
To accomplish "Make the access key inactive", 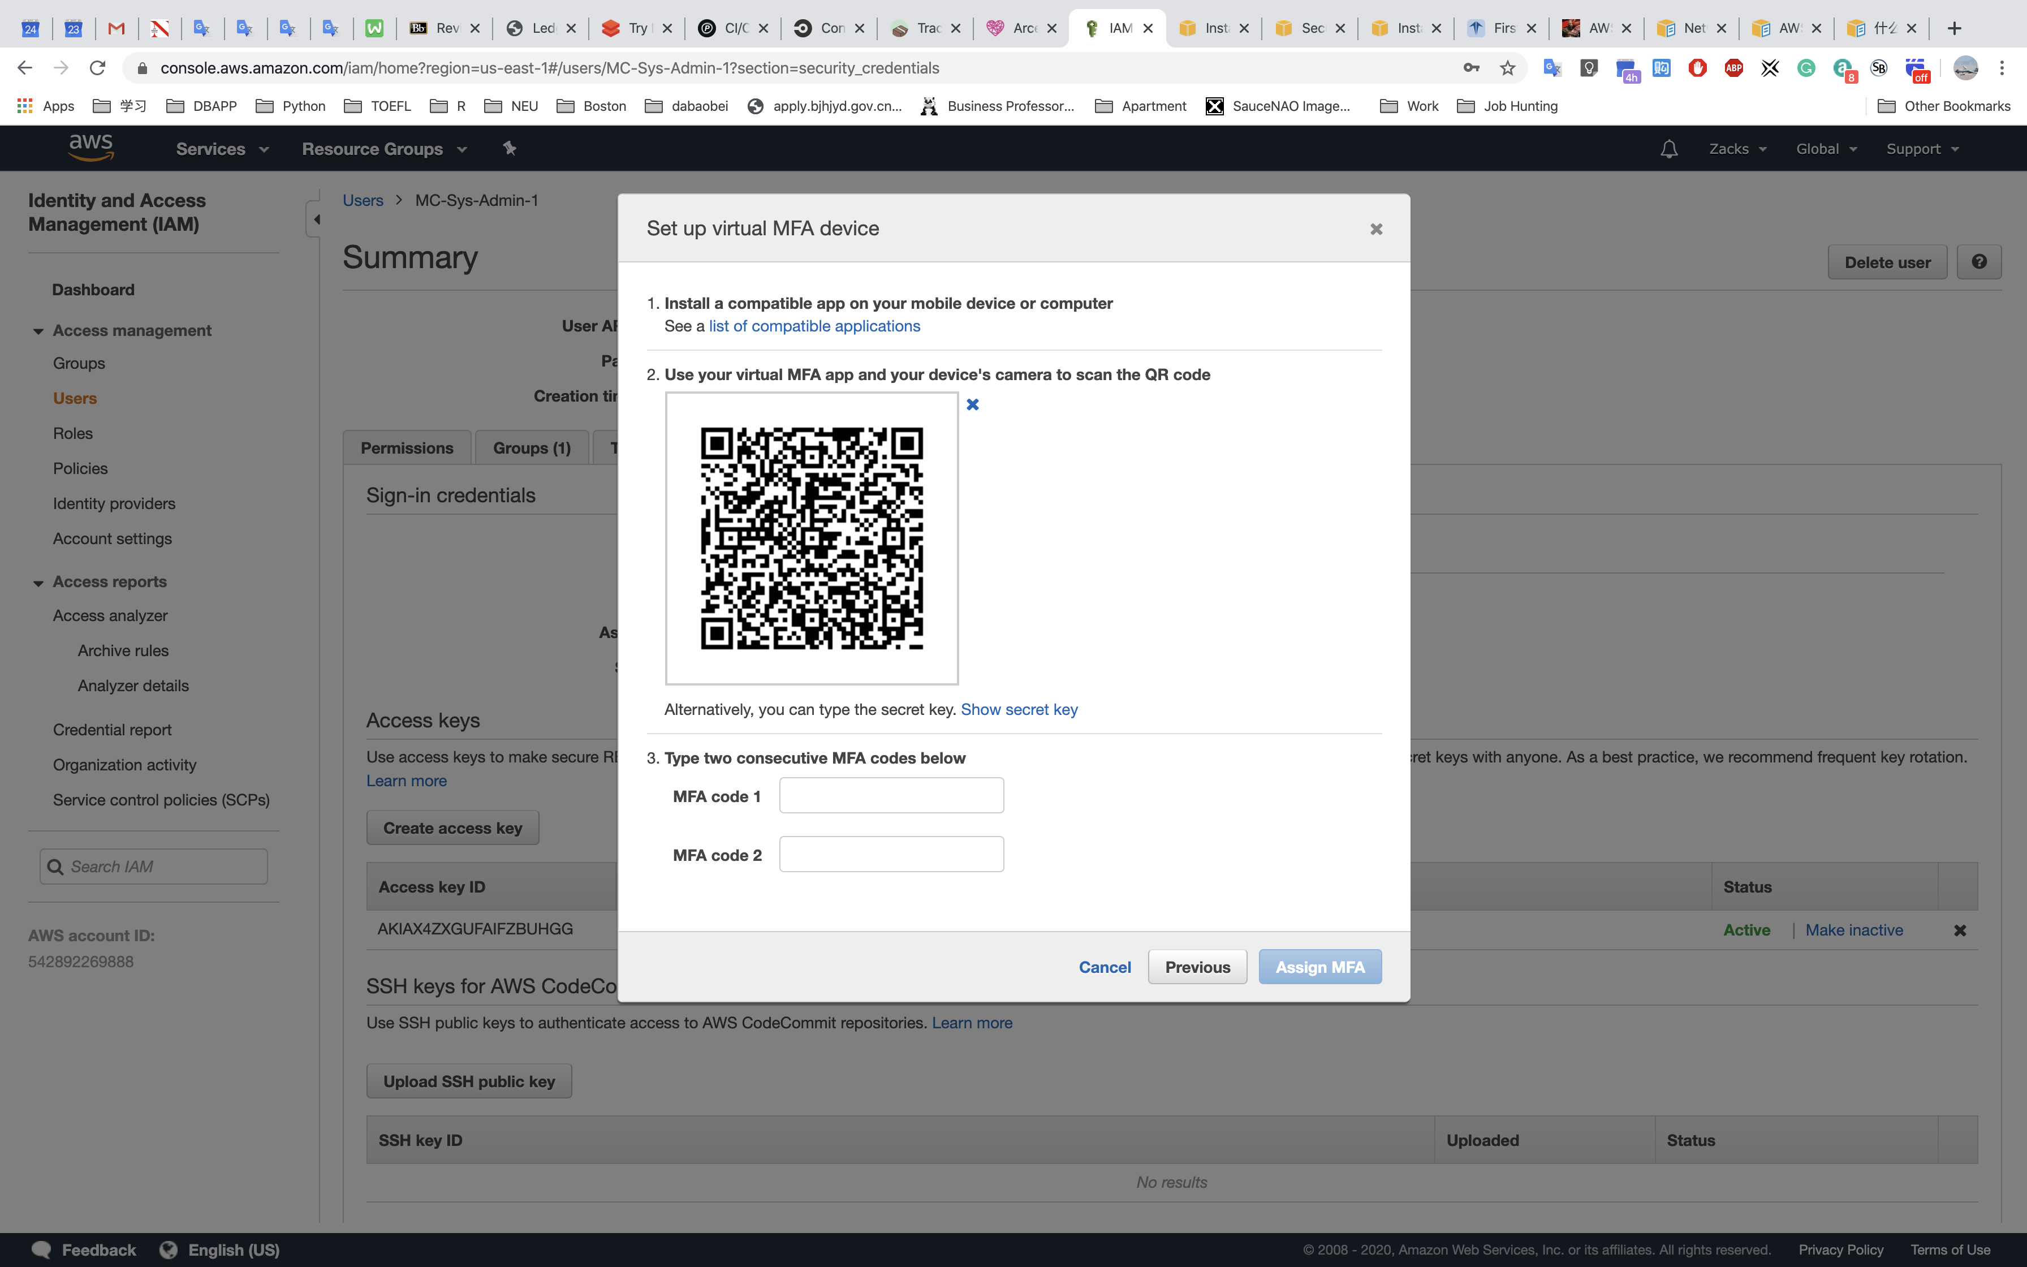I will point(1853,930).
